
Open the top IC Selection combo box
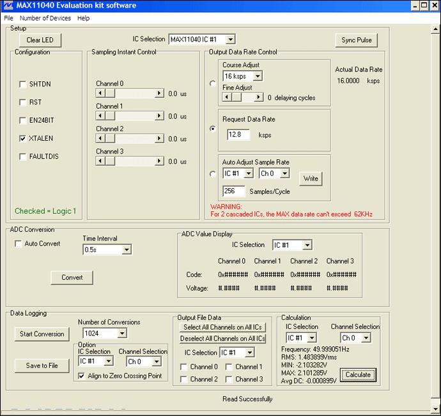click(x=230, y=40)
